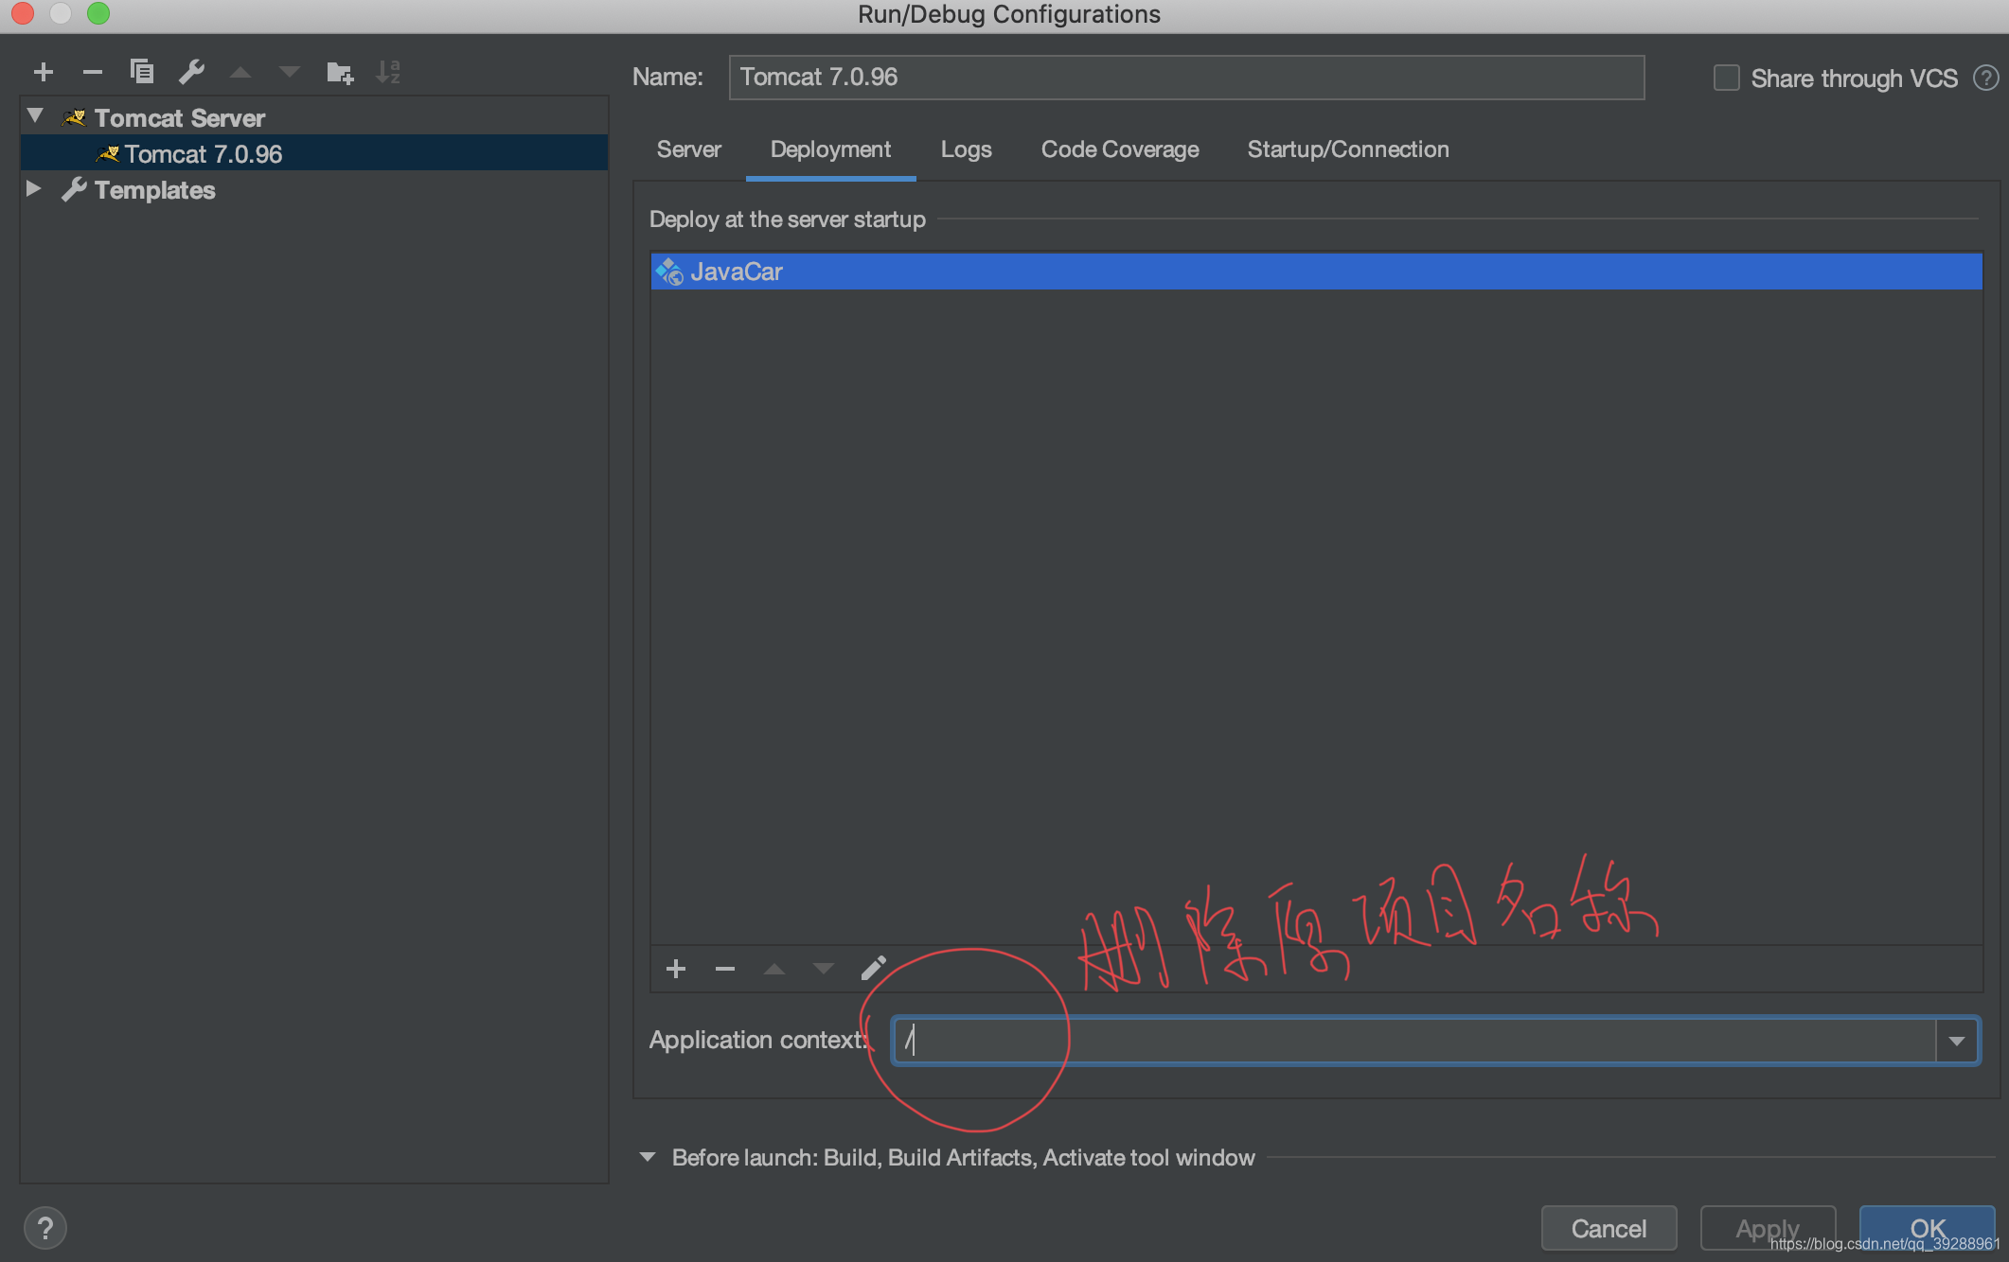Copy the selected configuration
The height and width of the screenshot is (1262, 2009).
(142, 72)
